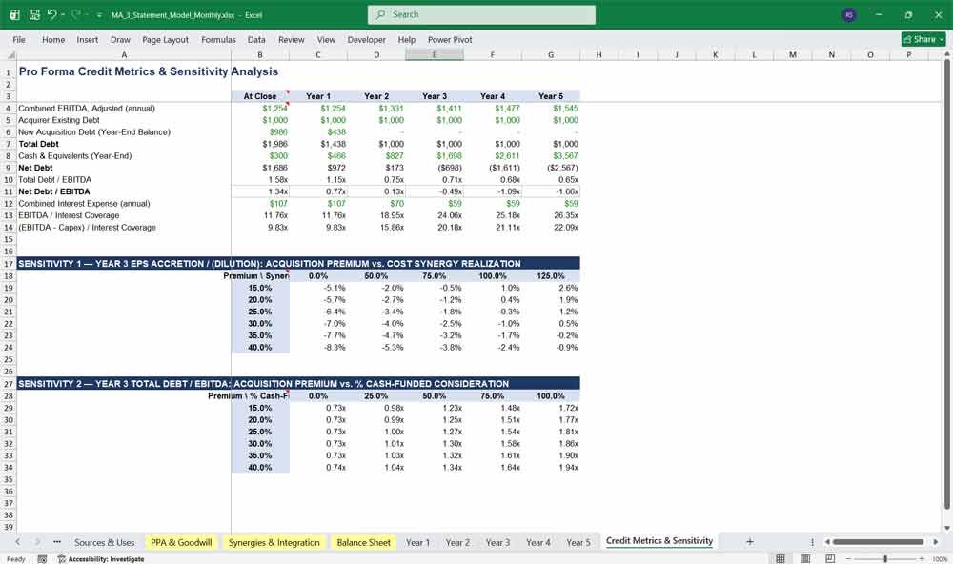Click the New sheet plus button
953x564 pixels.
[749, 541]
